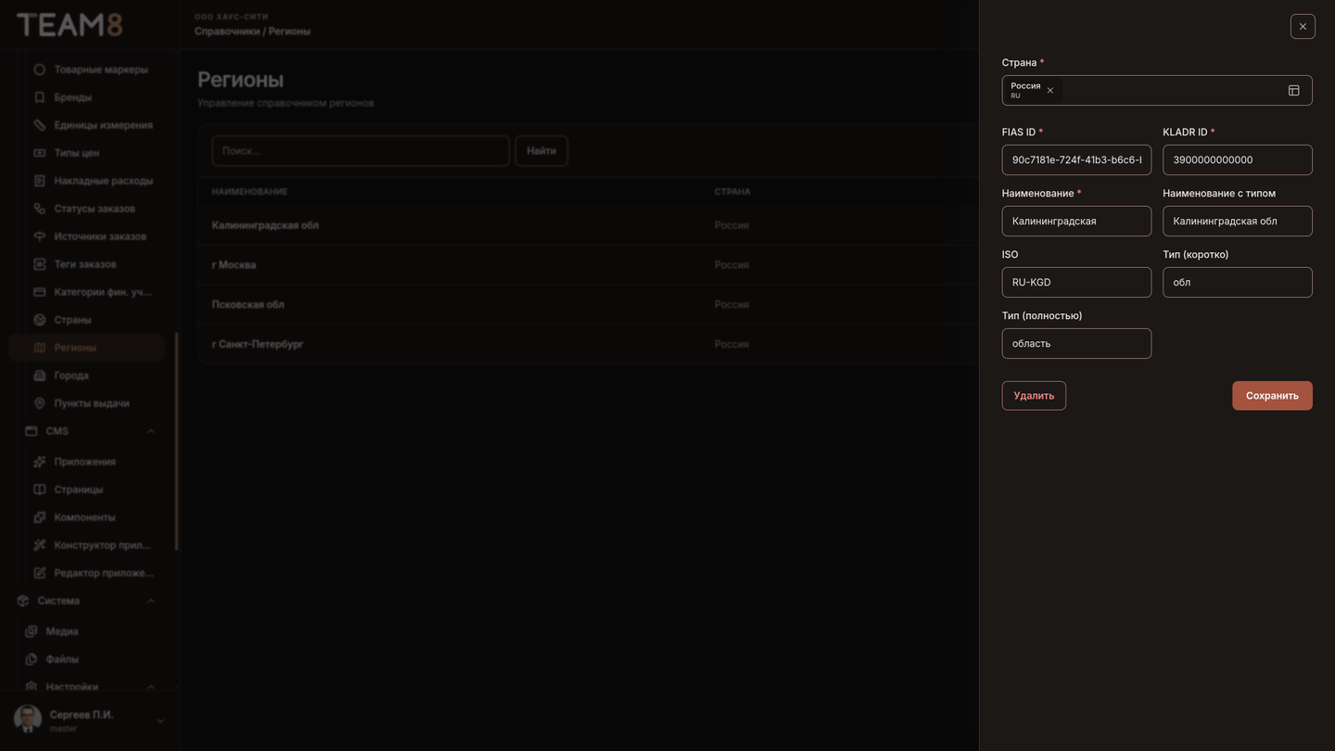Open Регионы in the sidebar

point(87,348)
